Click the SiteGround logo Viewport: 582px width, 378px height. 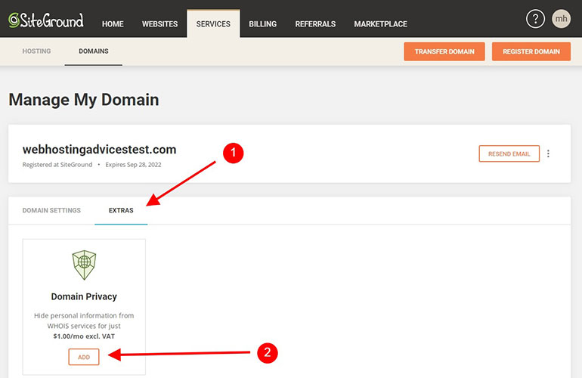[x=46, y=20]
